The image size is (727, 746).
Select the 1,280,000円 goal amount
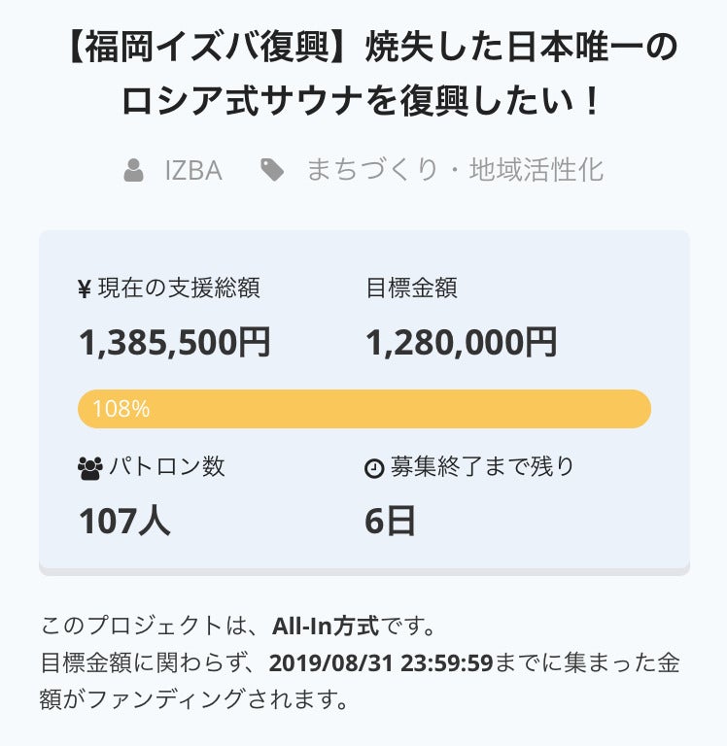(462, 342)
